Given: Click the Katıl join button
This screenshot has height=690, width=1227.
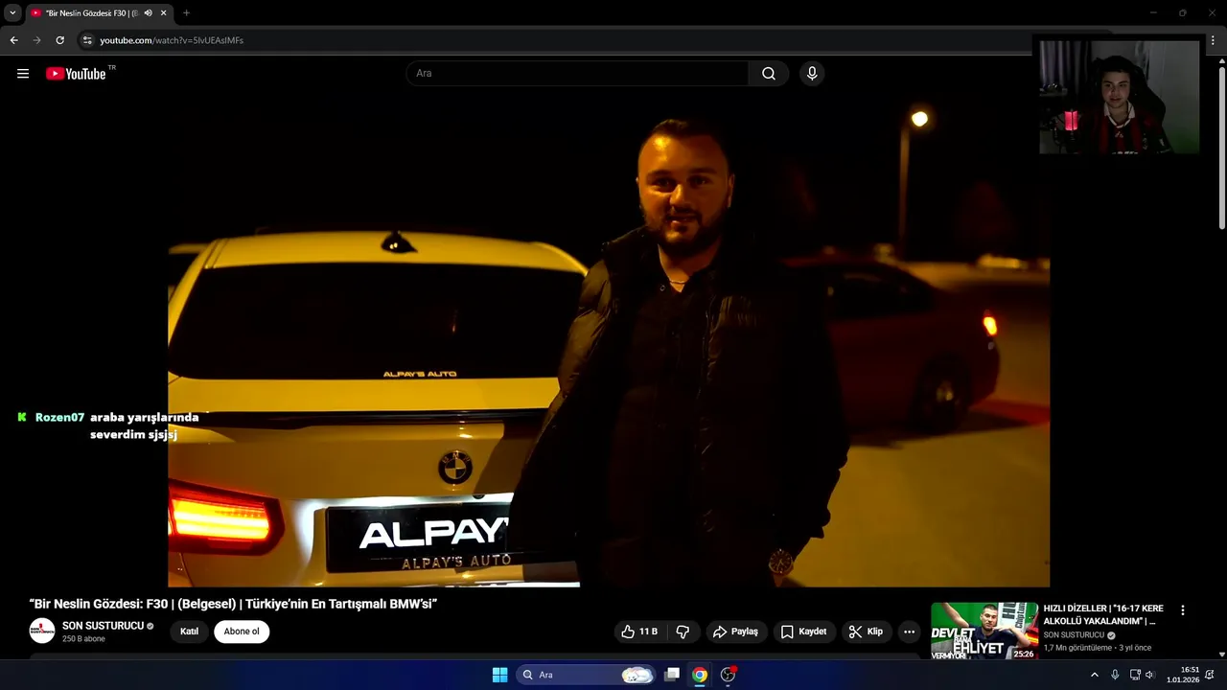Looking at the screenshot, I should 189,632.
